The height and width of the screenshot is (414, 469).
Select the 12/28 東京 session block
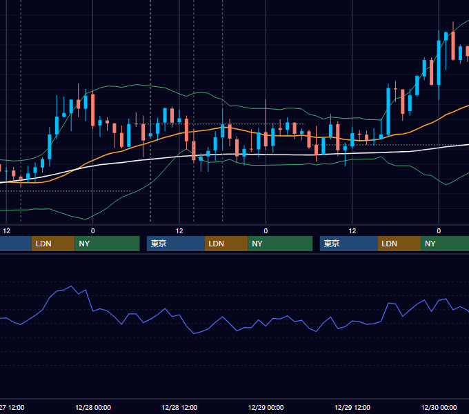176,244
